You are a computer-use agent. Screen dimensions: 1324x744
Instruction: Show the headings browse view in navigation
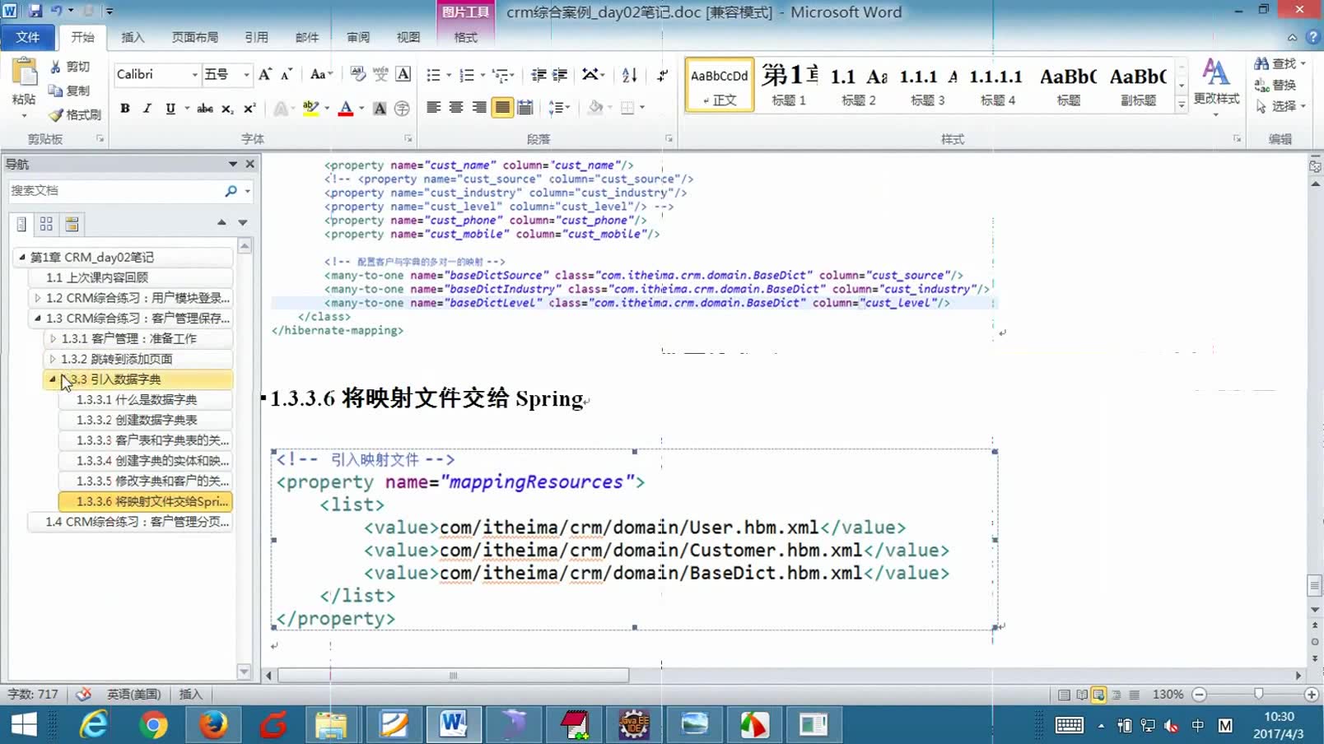tap(22, 224)
